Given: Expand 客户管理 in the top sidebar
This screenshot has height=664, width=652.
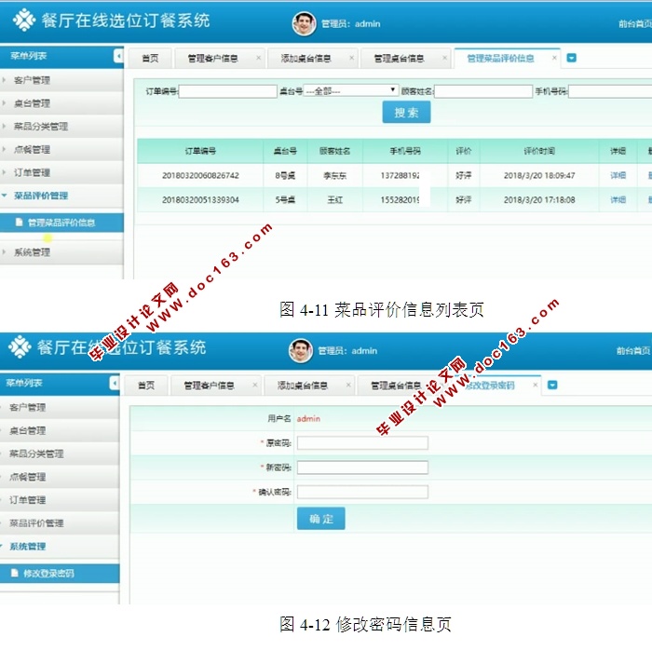Looking at the screenshot, I should [x=61, y=80].
